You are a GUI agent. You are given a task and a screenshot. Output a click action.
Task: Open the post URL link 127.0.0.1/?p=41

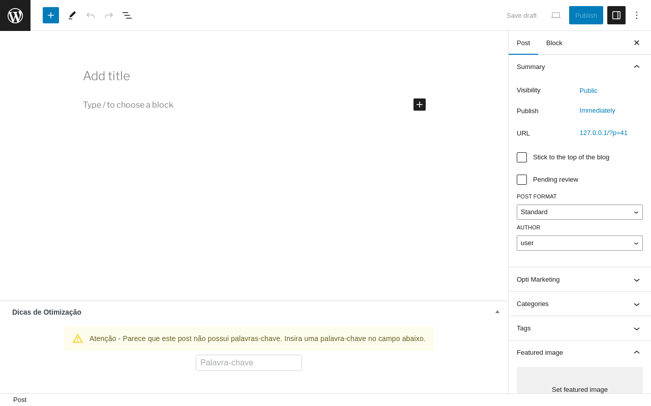(x=604, y=133)
